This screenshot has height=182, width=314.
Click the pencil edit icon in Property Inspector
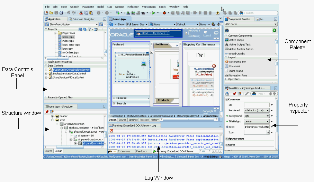[247, 93]
